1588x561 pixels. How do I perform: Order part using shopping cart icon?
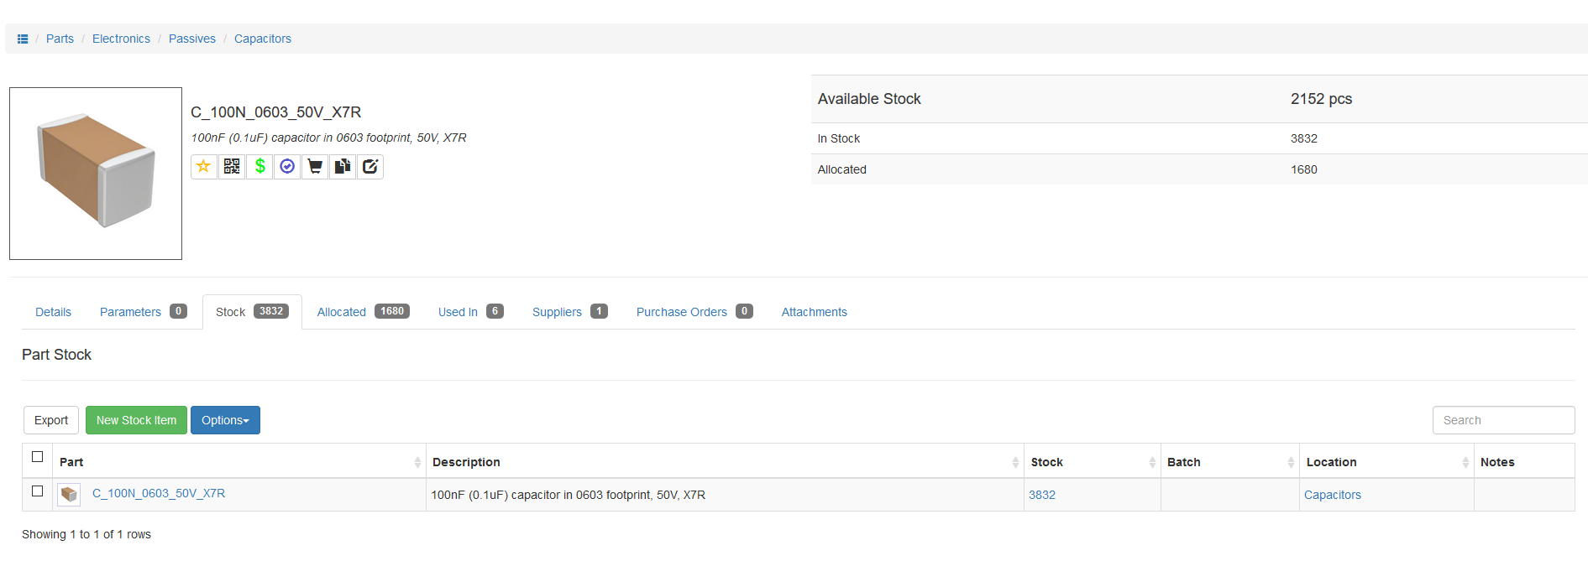(315, 167)
